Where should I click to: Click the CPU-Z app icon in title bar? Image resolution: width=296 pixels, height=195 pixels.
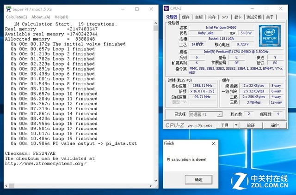(x=166, y=8)
